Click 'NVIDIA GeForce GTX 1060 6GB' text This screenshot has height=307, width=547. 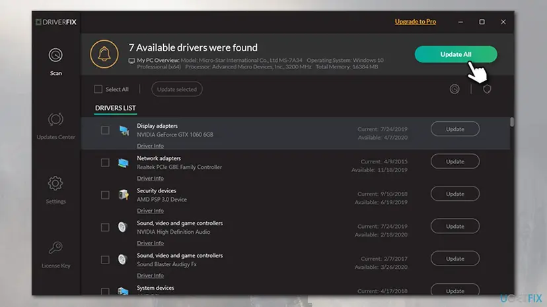click(175, 134)
